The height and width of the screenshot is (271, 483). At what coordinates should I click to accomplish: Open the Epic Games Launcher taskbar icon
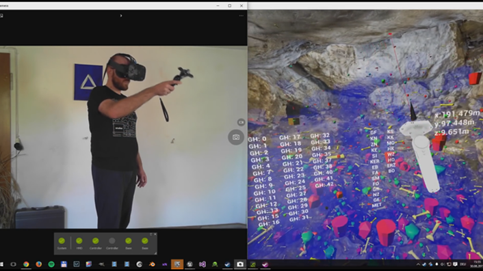[x=177, y=264]
